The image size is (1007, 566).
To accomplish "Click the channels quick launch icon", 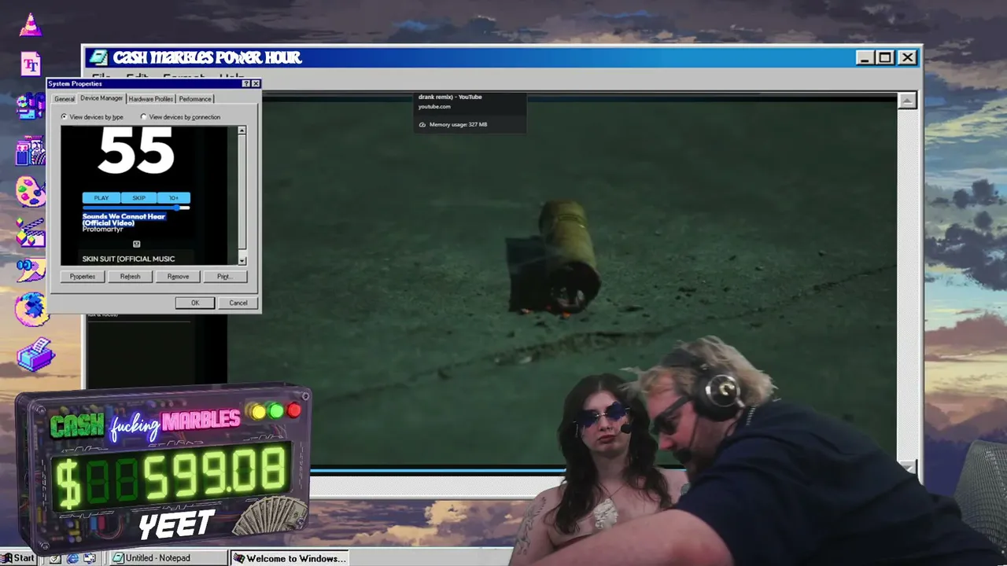I will [90, 558].
